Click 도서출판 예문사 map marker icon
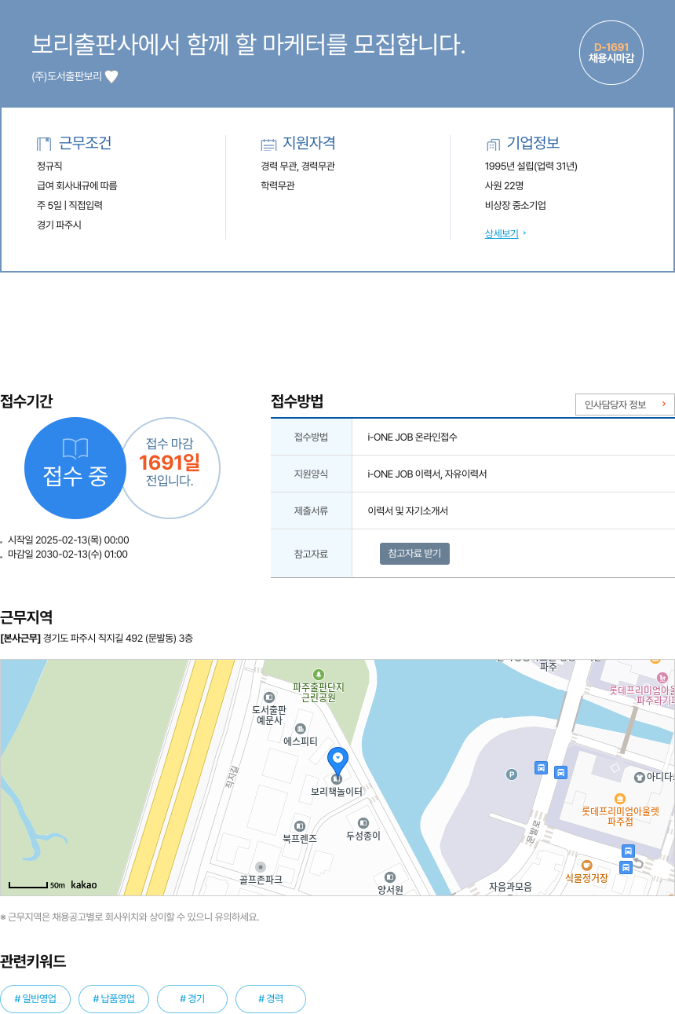Screen dimensions: 675x1014 pos(269,697)
